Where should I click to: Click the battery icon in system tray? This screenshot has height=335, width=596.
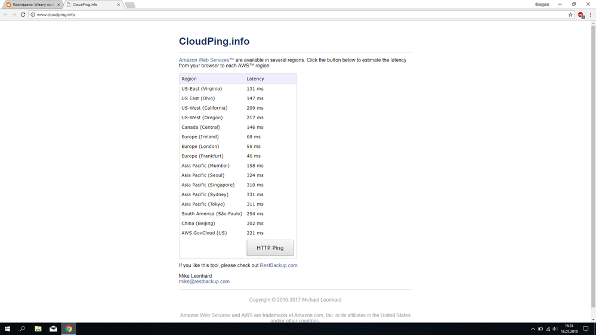(541, 329)
